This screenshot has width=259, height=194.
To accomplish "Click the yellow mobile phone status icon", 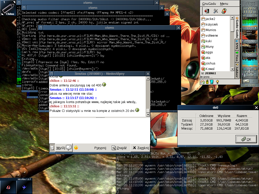I will coord(207,82).
